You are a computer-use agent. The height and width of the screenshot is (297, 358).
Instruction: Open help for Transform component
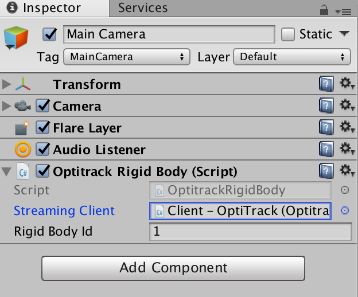[x=326, y=84]
